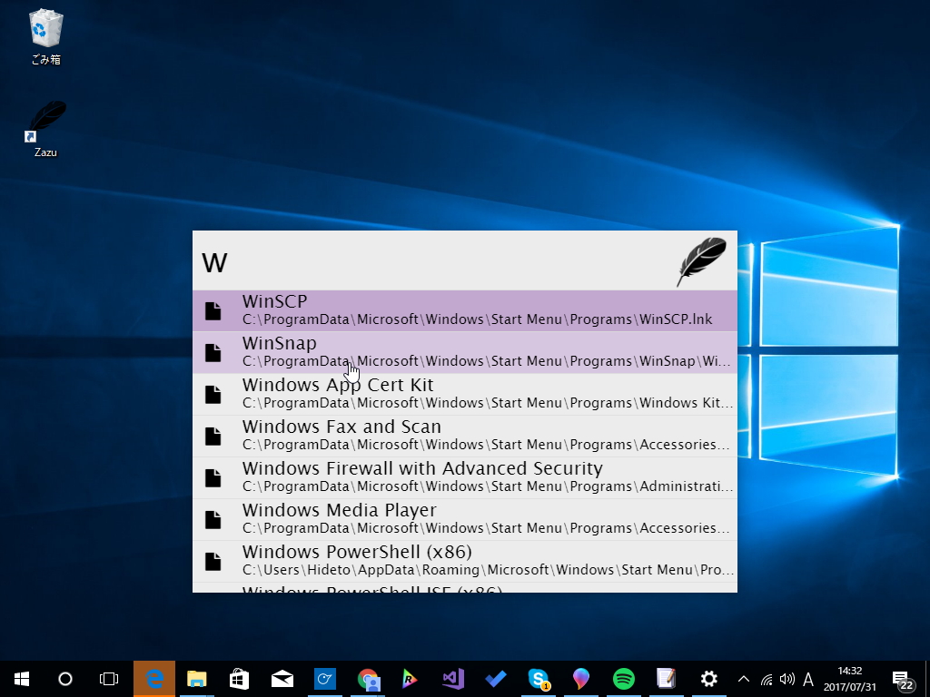Open Visual Studio from the taskbar
Viewport: 930px width, 697px height.
(452, 678)
